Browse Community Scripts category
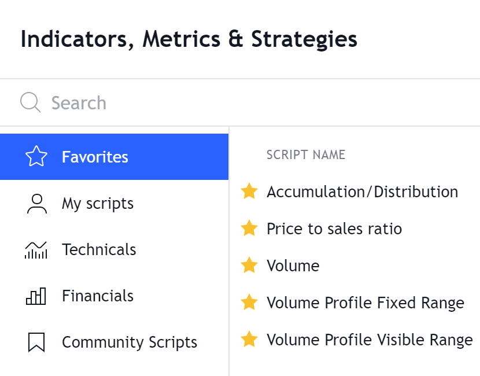Viewport: 480px width, 376px height. 130,342
